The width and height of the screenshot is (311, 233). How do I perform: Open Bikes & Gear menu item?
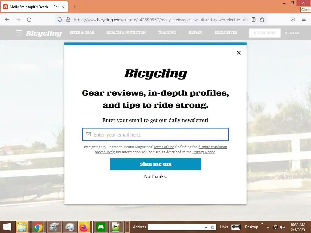82,32
